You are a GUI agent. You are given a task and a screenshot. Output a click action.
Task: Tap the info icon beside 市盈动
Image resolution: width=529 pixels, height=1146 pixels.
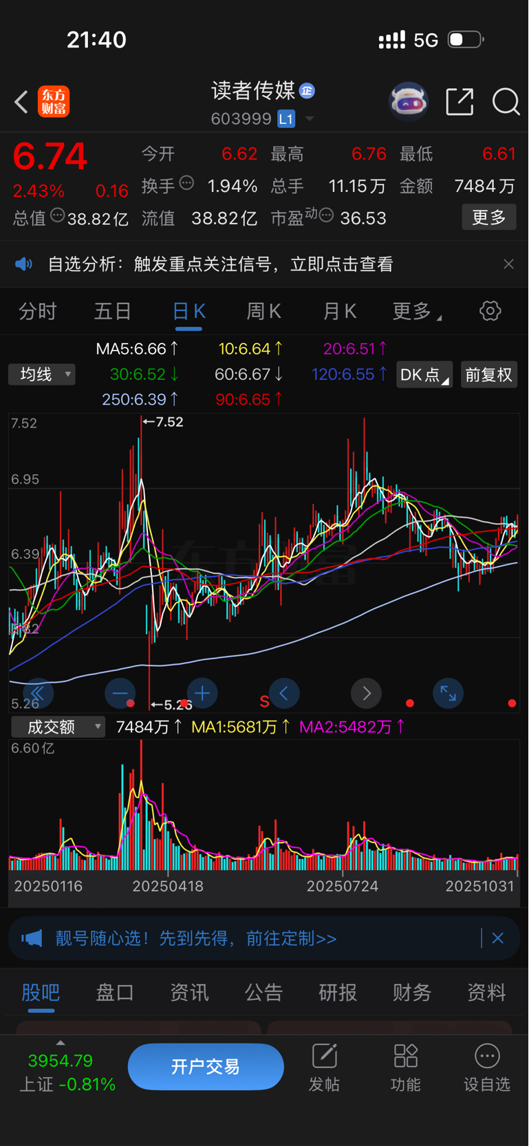pyautogui.click(x=327, y=215)
